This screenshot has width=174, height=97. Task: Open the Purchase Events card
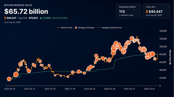(x=129, y=11)
